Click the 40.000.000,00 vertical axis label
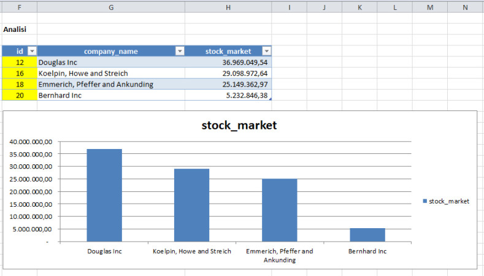484x276 pixels. click(33, 141)
